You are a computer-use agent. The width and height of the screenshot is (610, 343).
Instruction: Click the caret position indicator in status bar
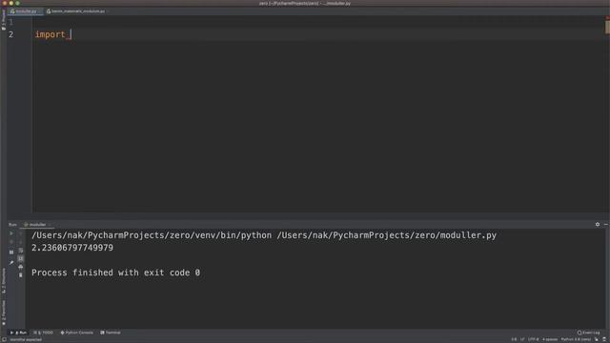[x=514, y=339]
